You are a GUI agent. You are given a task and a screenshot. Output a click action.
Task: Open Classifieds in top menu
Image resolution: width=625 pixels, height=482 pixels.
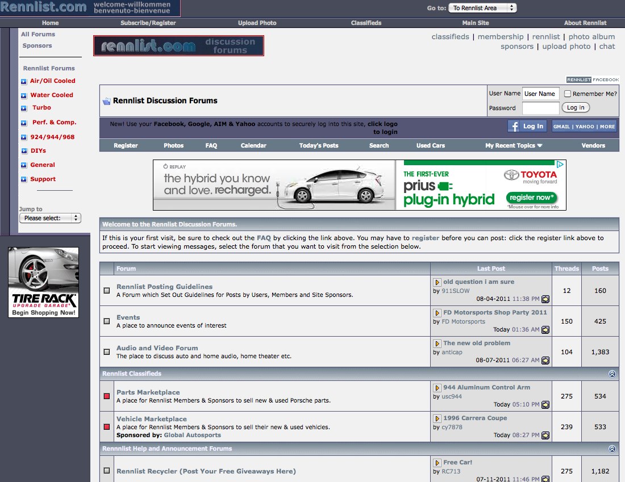(x=366, y=23)
